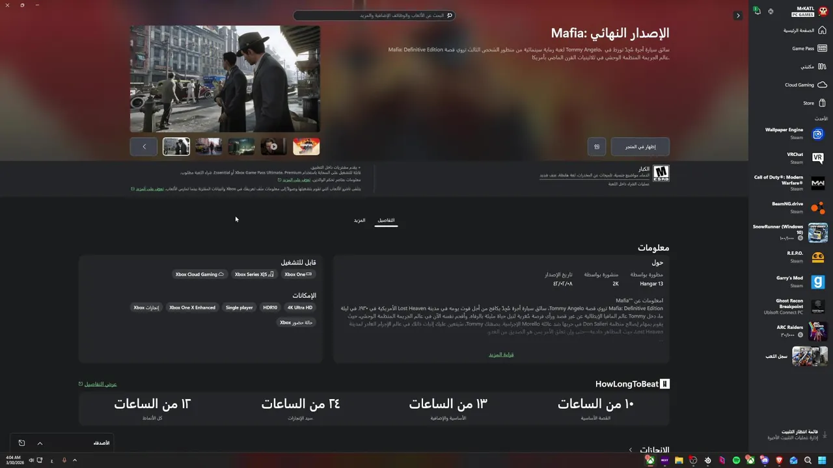
Task: Go to the Home page sidebar item
Action: pyautogui.click(x=804, y=31)
